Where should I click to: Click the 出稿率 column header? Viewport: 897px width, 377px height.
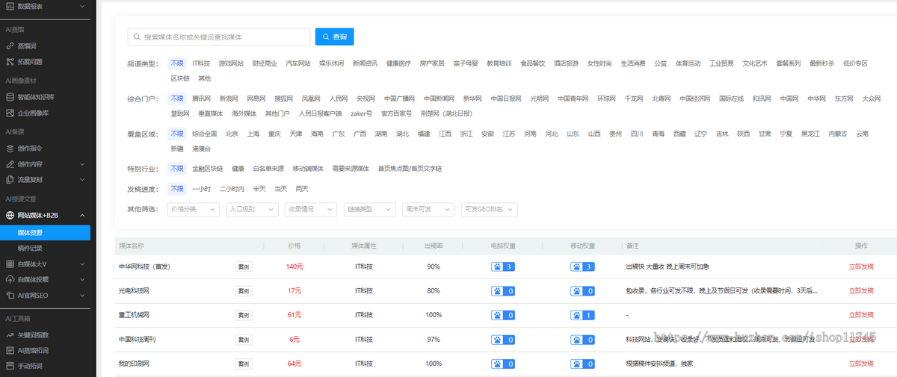pyautogui.click(x=434, y=246)
